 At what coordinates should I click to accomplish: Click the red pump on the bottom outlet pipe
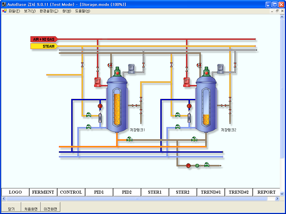pos(188,166)
